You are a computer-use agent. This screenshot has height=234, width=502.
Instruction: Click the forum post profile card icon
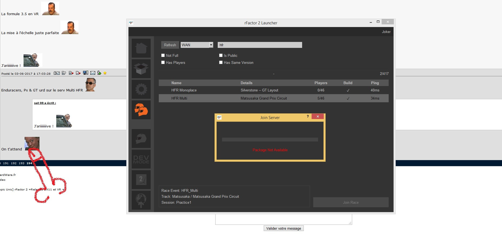[x=57, y=73]
